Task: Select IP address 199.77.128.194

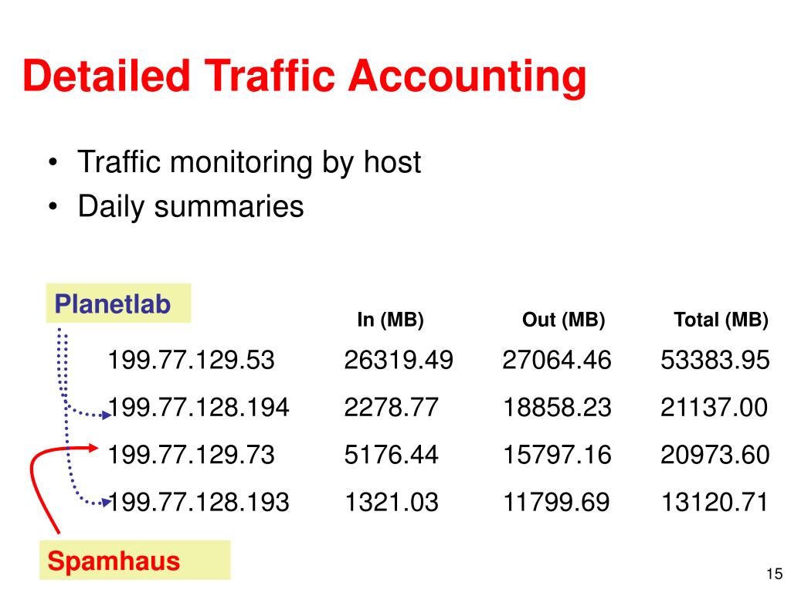Action: (x=199, y=408)
